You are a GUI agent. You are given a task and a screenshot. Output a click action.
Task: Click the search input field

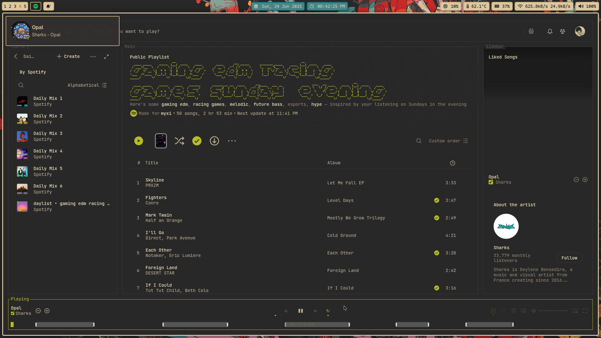[x=142, y=31]
